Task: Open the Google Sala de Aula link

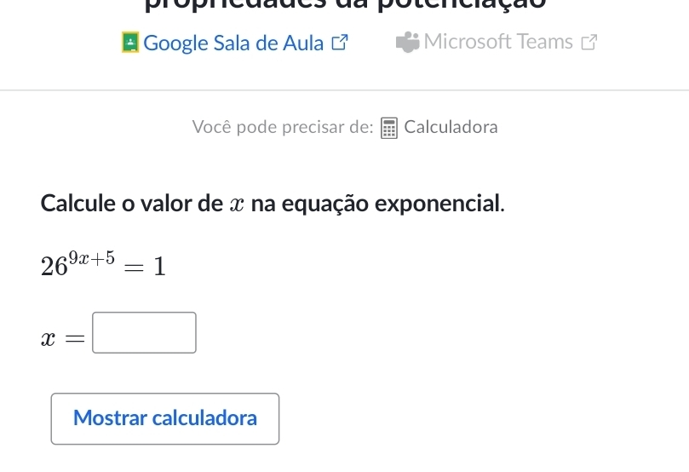Action: (x=233, y=43)
